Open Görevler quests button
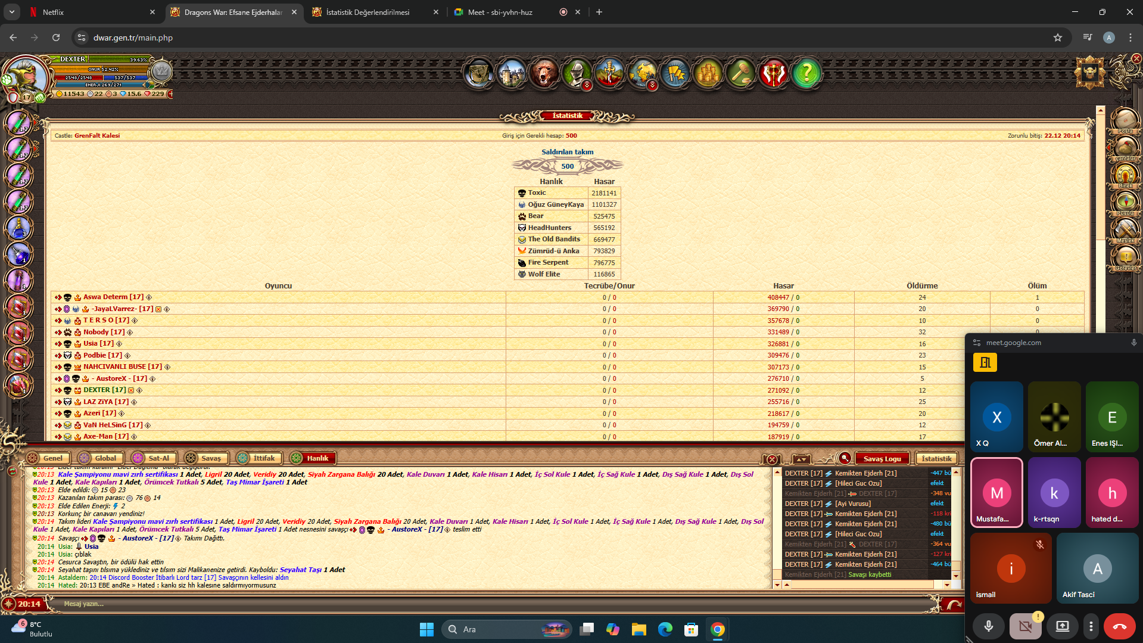This screenshot has height=643, width=1143. click(x=1125, y=259)
